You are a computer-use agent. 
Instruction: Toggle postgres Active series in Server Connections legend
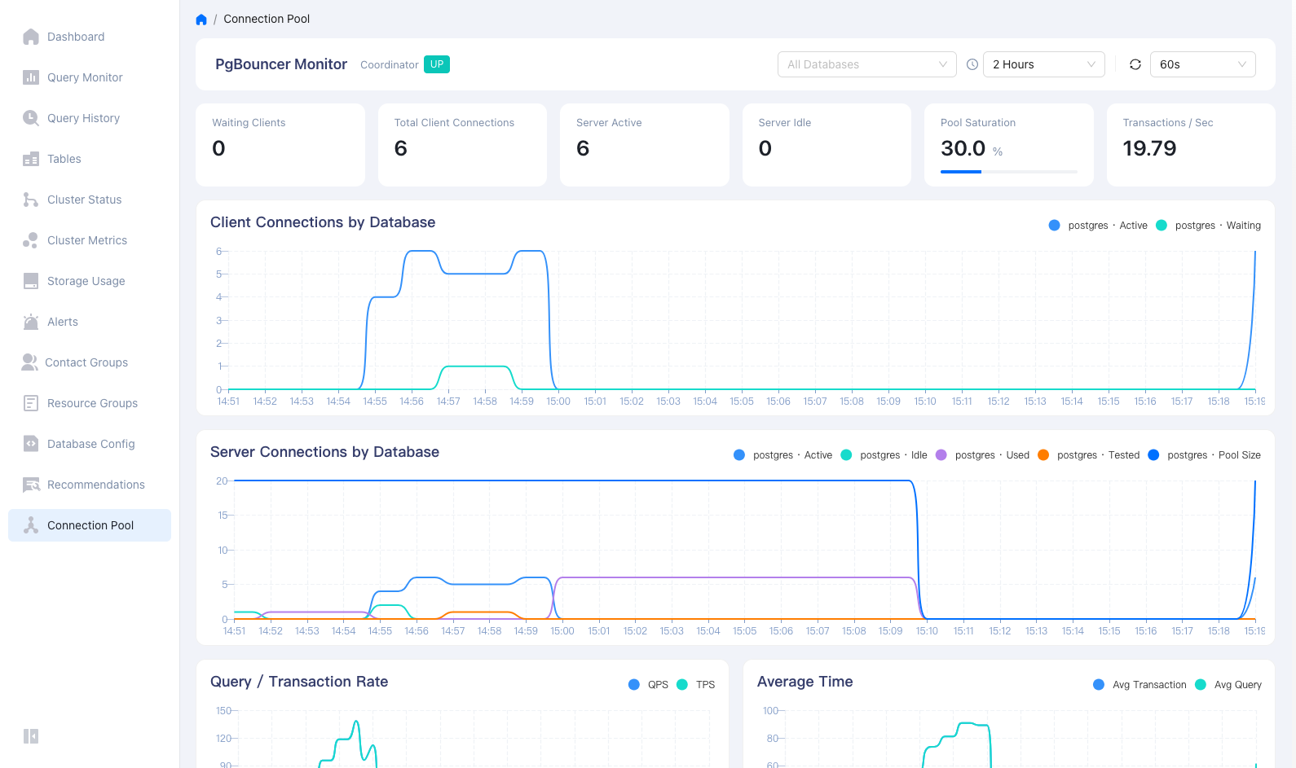click(782, 455)
